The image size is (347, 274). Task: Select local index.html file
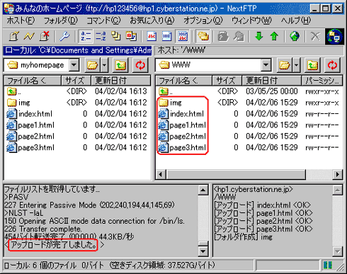(x=30, y=114)
